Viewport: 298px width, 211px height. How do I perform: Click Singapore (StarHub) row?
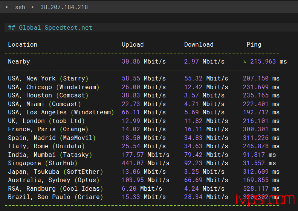pyautogui.click(x=43, y=163)
